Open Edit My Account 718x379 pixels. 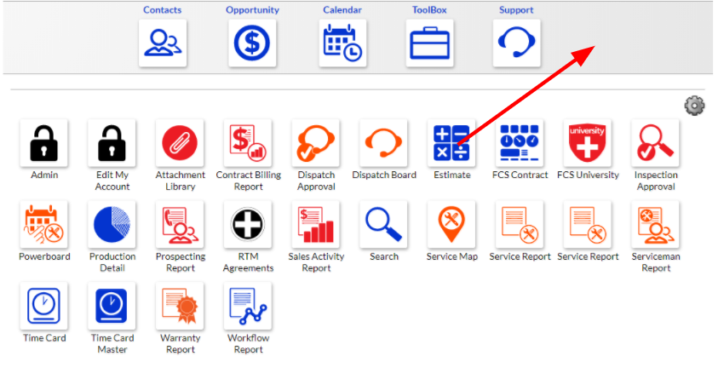112,143
